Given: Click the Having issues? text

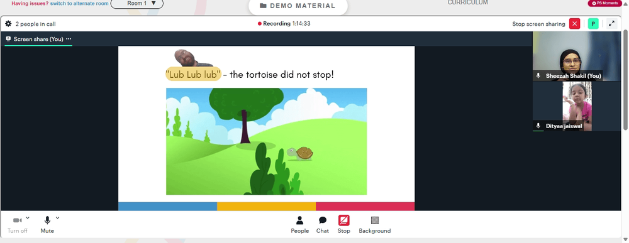Looking at the screenshot, I should pos(30,3).
